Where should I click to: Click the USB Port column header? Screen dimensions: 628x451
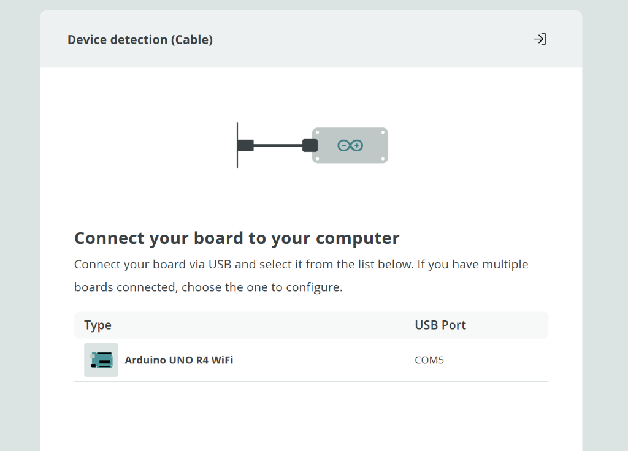440,325
